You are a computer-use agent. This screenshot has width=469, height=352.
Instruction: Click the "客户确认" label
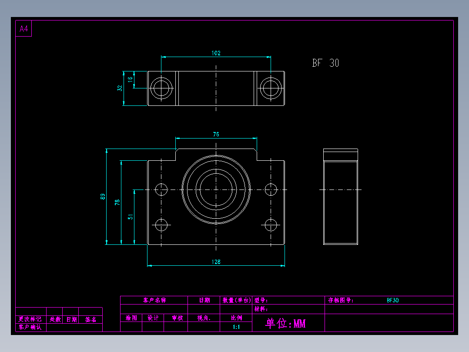30,327
